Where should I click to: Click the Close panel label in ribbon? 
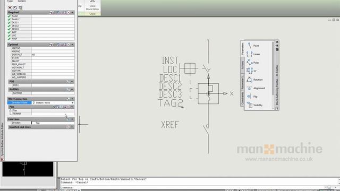92,14
